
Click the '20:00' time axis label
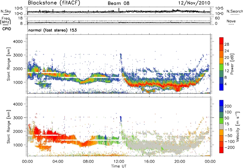point(180,161)
